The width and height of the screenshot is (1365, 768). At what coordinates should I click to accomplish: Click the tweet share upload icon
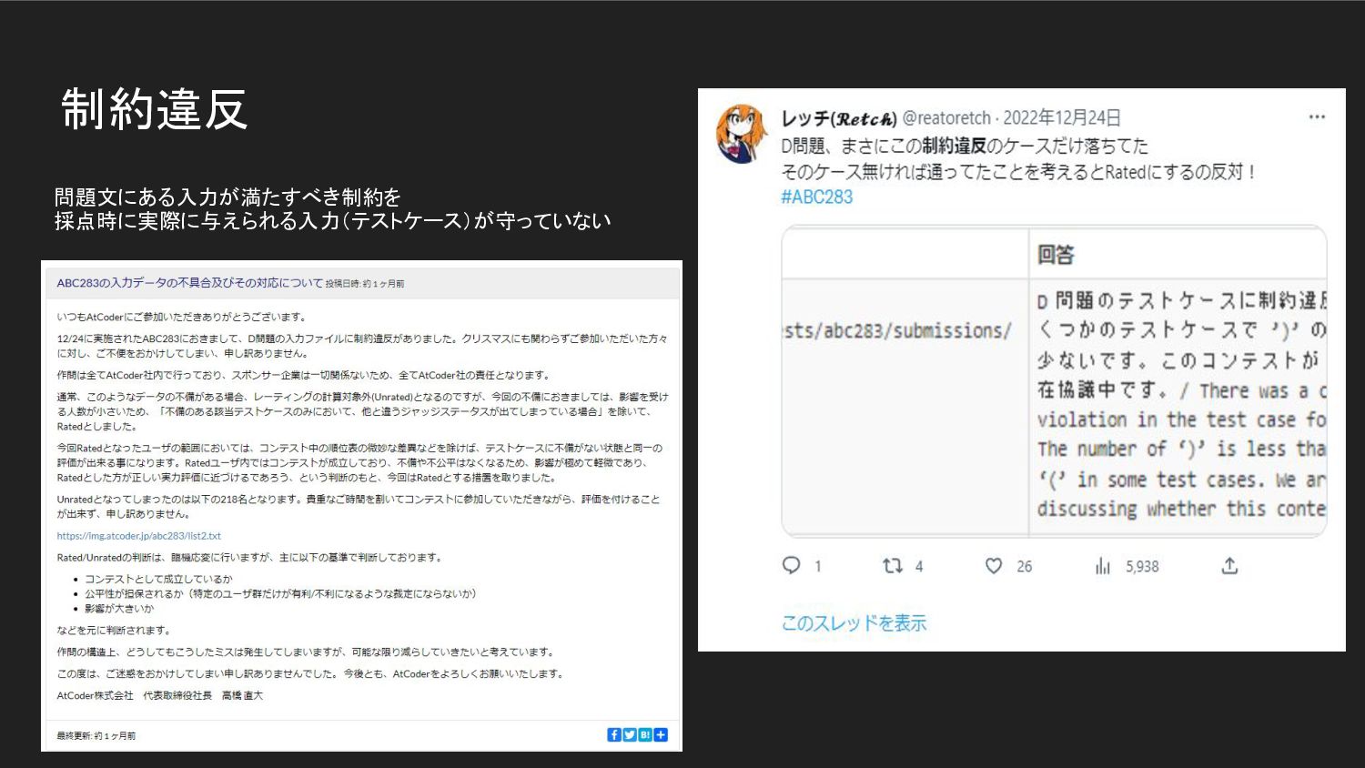click(x=1229, y=566)
